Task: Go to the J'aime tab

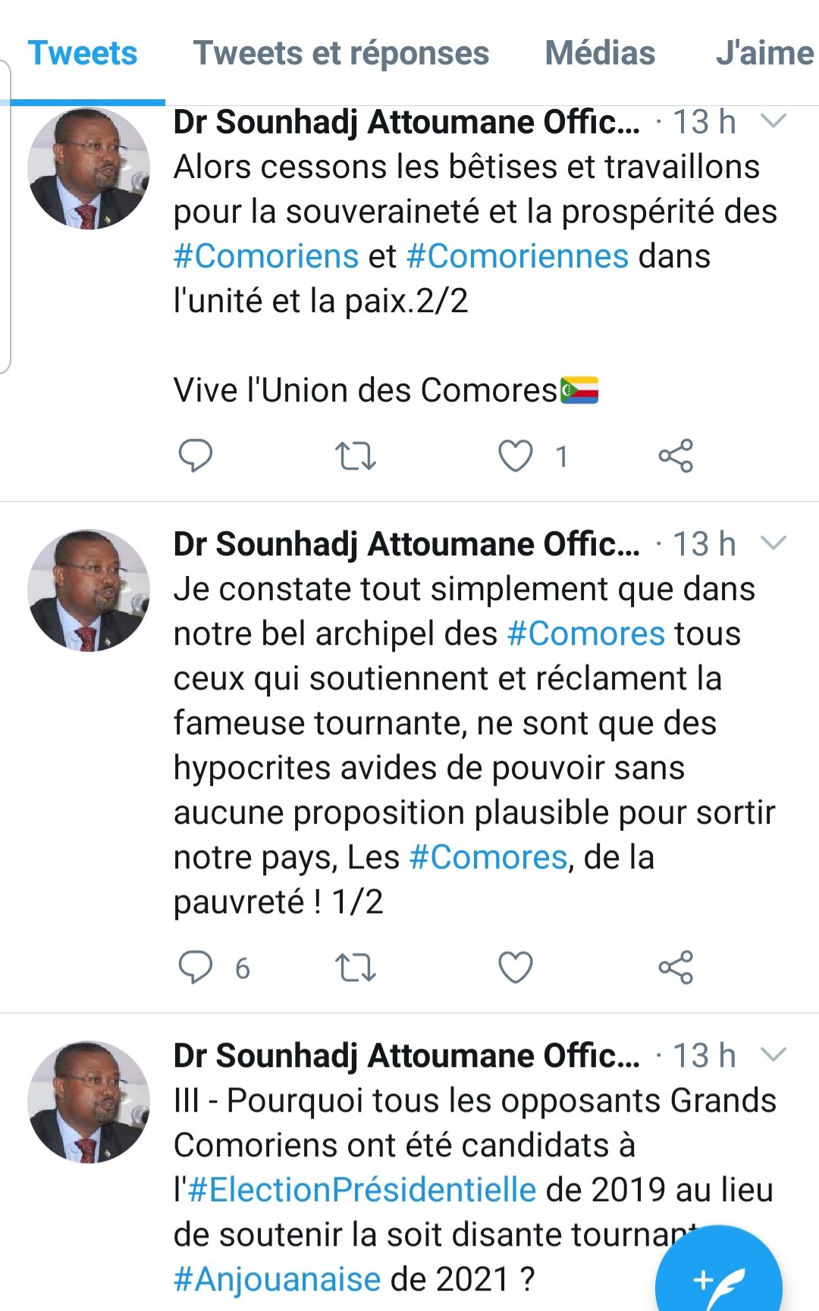Action: [x=764, y=53]
